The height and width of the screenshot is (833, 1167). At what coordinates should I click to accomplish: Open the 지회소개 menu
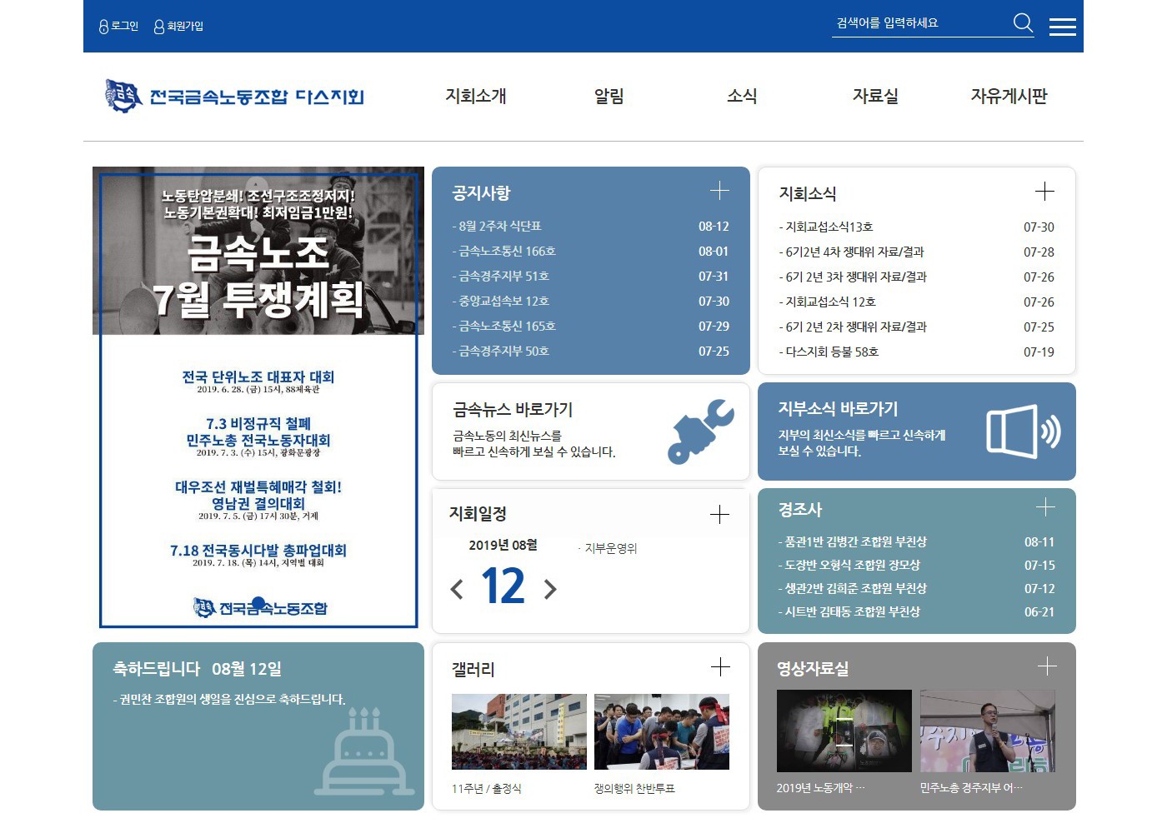(x=476, y=97)
